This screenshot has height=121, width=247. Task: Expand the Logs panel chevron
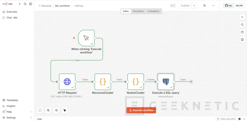244,119
